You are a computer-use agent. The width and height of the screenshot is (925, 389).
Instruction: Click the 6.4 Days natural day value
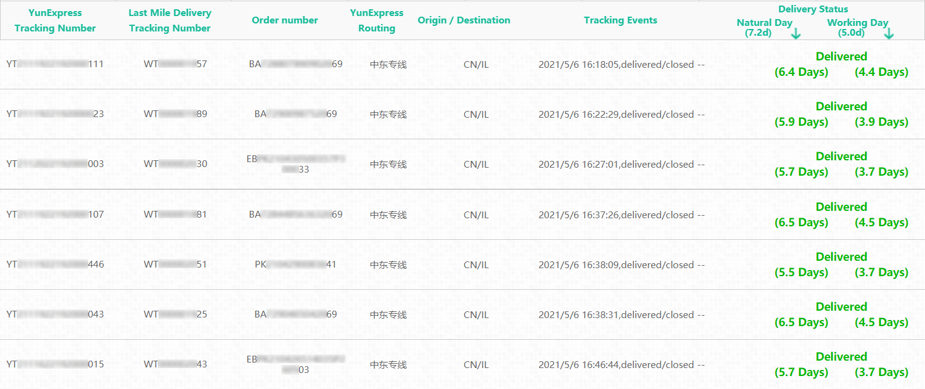[x=801, y=72]
